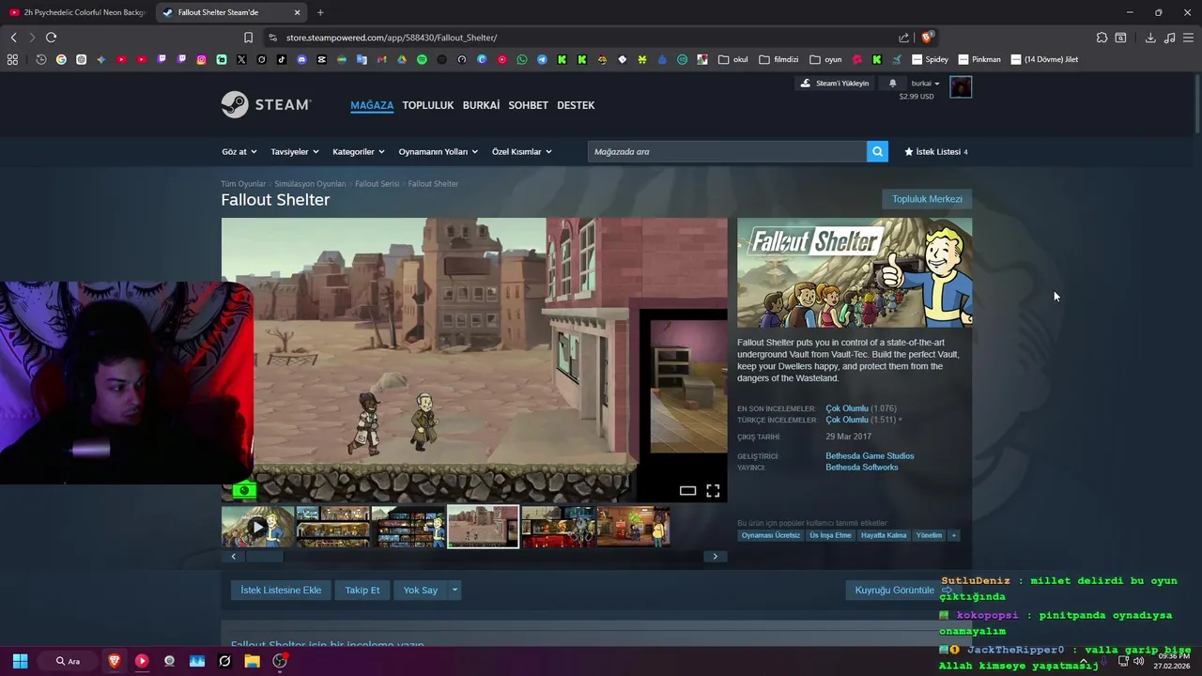Click the Oynaması Ücretsiz tag
The width and height of the screenshot is (1202, 676).
click(x=771, y=535)
